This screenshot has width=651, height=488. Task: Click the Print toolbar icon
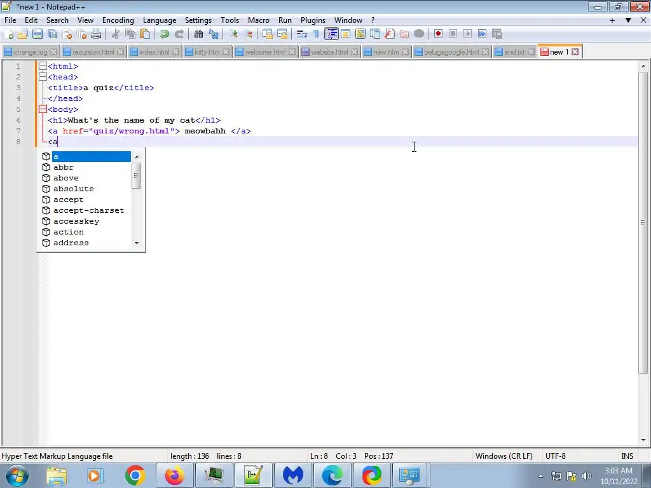96,34
